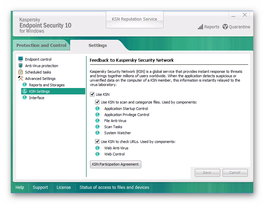
Task: Open the Support link
Action: pos(40,187)
